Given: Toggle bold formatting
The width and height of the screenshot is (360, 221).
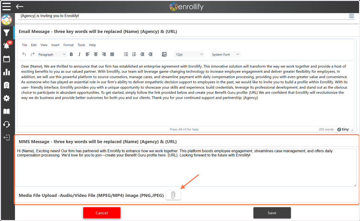Looking at the screenshot, I should click(x=71, y=54).
